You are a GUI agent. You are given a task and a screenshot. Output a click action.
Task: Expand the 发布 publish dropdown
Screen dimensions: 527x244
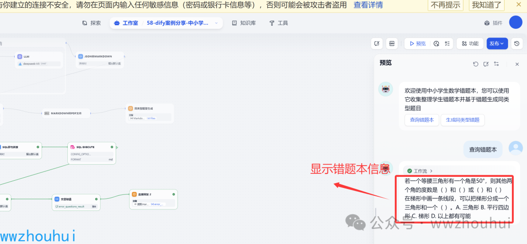pos(497,44)
